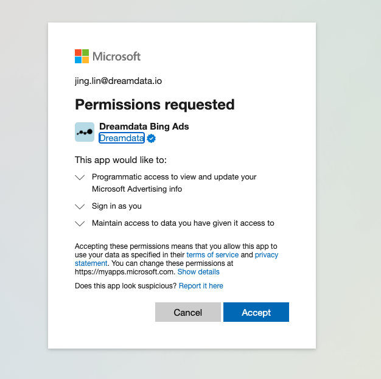Screen dimensions: 381x379
Task: Click the Permissions requested heading
Action: pyautogui.click(x=155, y=105)
